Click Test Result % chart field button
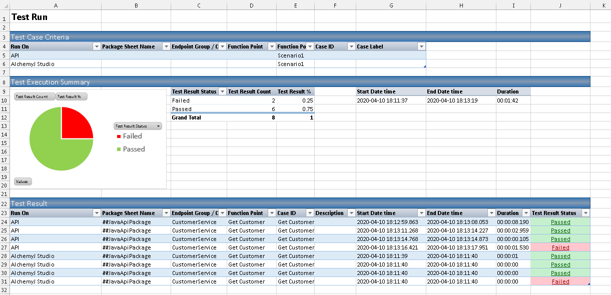Screen dimensions: 611x295 point(72,96)
